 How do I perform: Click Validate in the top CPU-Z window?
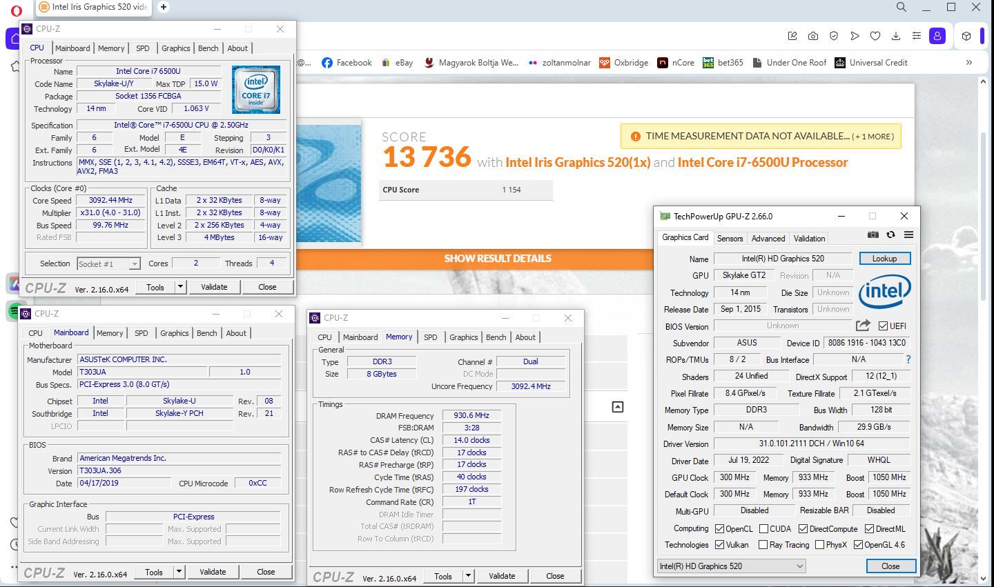point(214,287)
